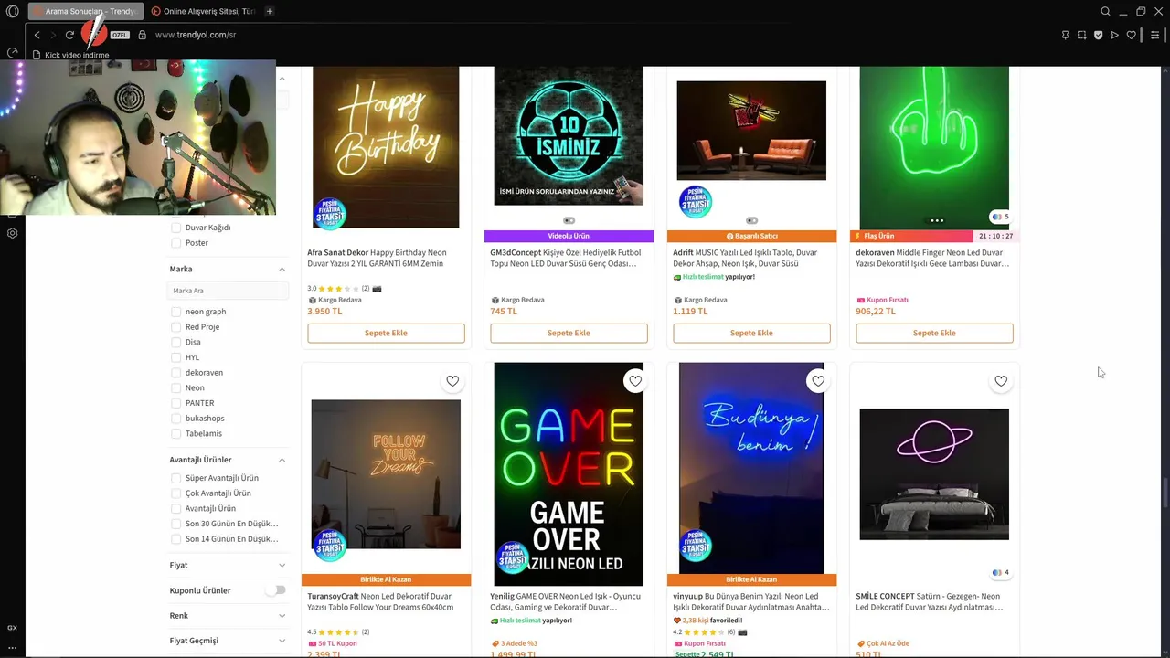Click heart icon on GAME OVER neon product
The width and height of the screenshot is (1170, 658).
pos(635,381)
